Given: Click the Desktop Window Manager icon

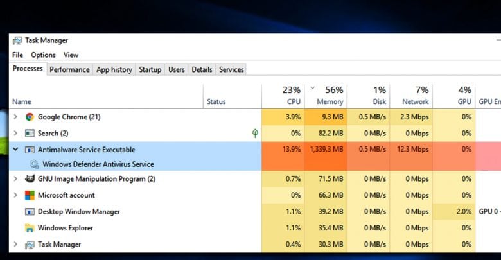Looking at the screenshot, I should tap(30, 212).
